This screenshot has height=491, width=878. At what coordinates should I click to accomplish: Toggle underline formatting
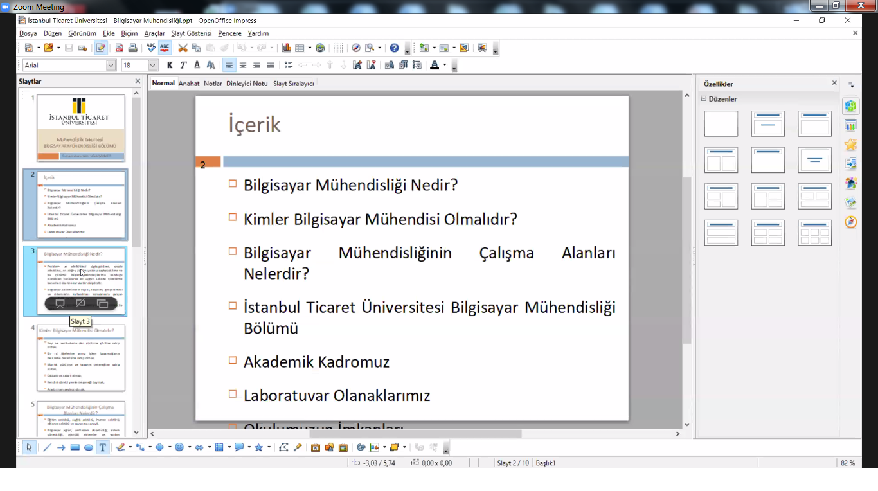click(197, 65)
